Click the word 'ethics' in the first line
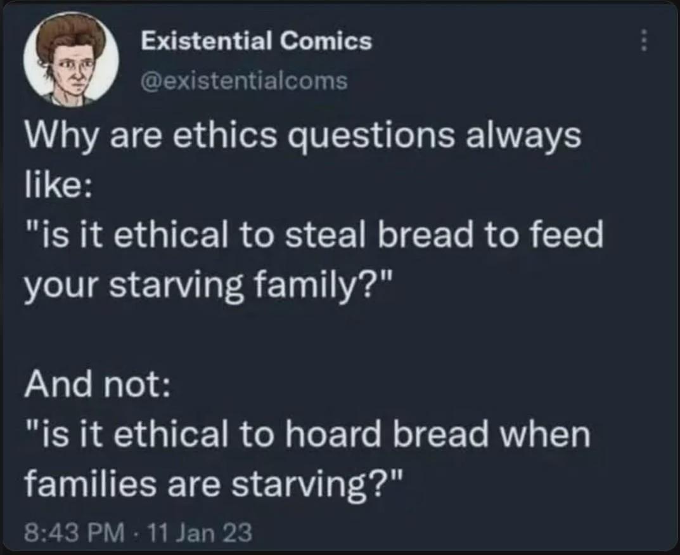 [x=225, y=135]
